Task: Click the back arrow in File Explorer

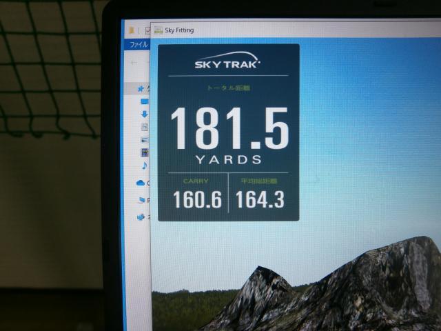Action: 134,63
